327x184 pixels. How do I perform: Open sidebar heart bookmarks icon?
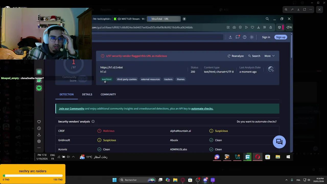click(39, 122)
